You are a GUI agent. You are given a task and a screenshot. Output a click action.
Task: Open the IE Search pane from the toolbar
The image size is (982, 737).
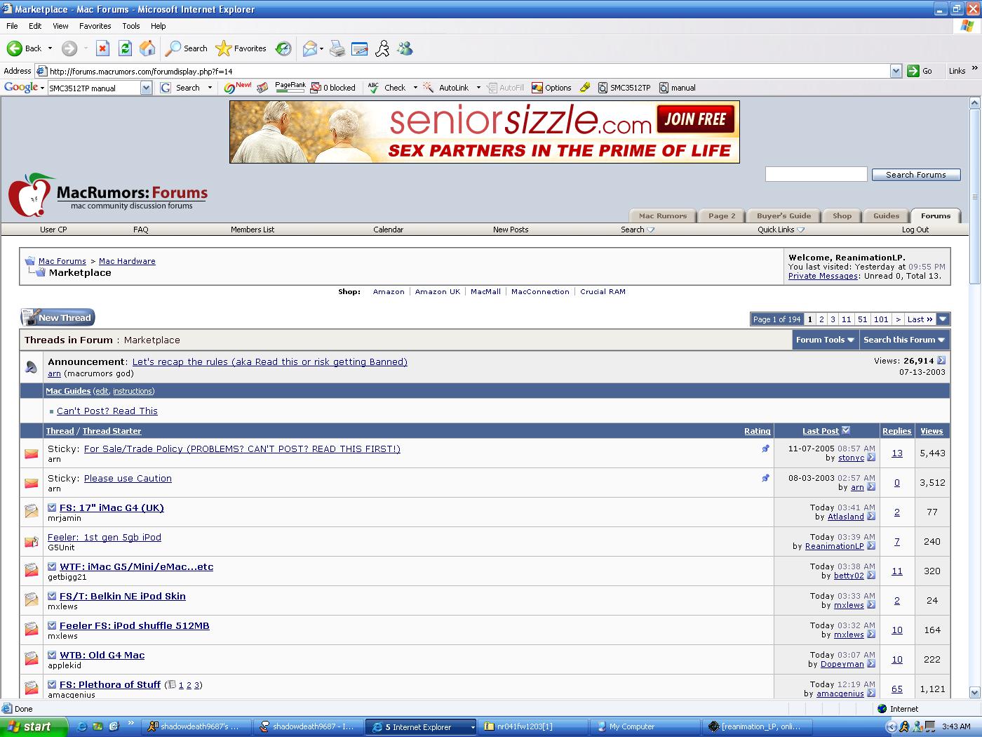click(187, 48)
